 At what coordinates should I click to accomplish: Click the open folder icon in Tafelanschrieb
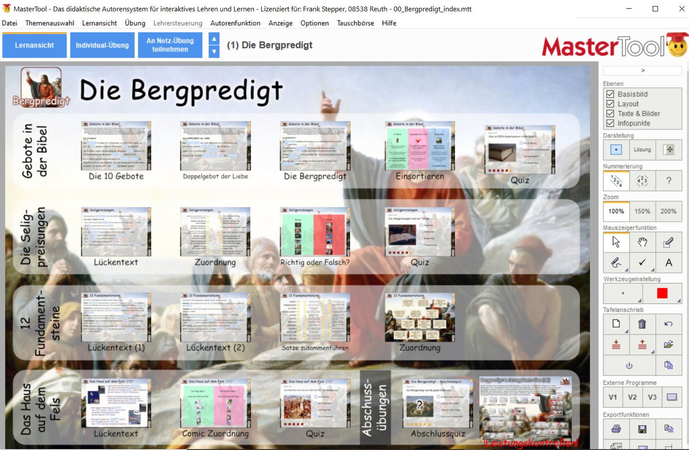coord(668,345)
